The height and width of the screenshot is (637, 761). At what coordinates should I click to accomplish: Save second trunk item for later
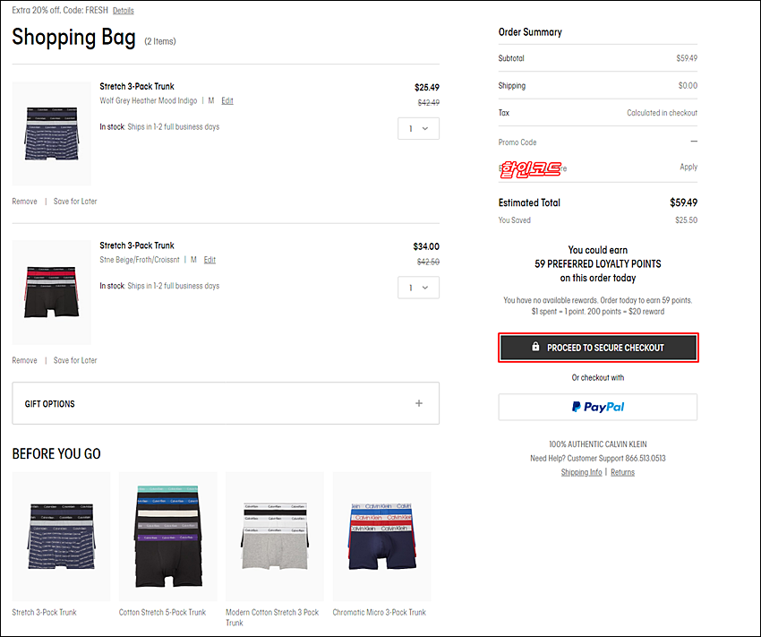[x=75, y=360]
